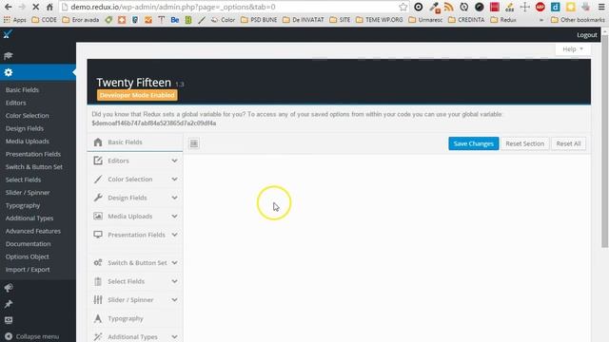Screen dimensions: 609x342
Task: Click the Reset Section button
Action: (524, 143)
